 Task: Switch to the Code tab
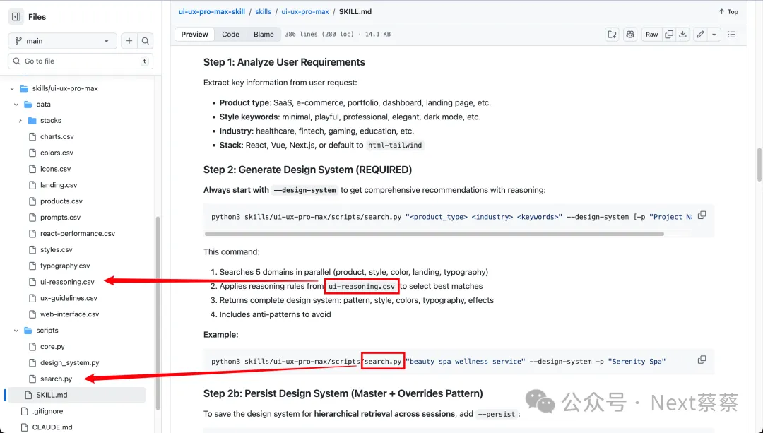click(x=230, y=34)
